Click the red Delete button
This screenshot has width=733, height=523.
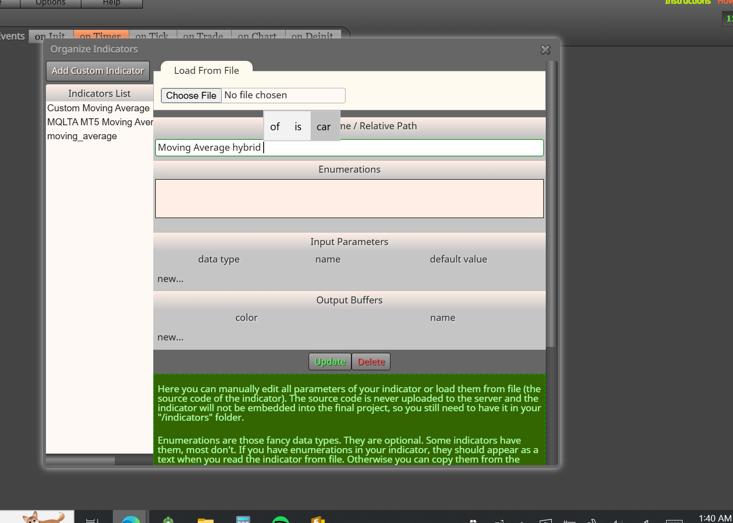pos(371,362)
